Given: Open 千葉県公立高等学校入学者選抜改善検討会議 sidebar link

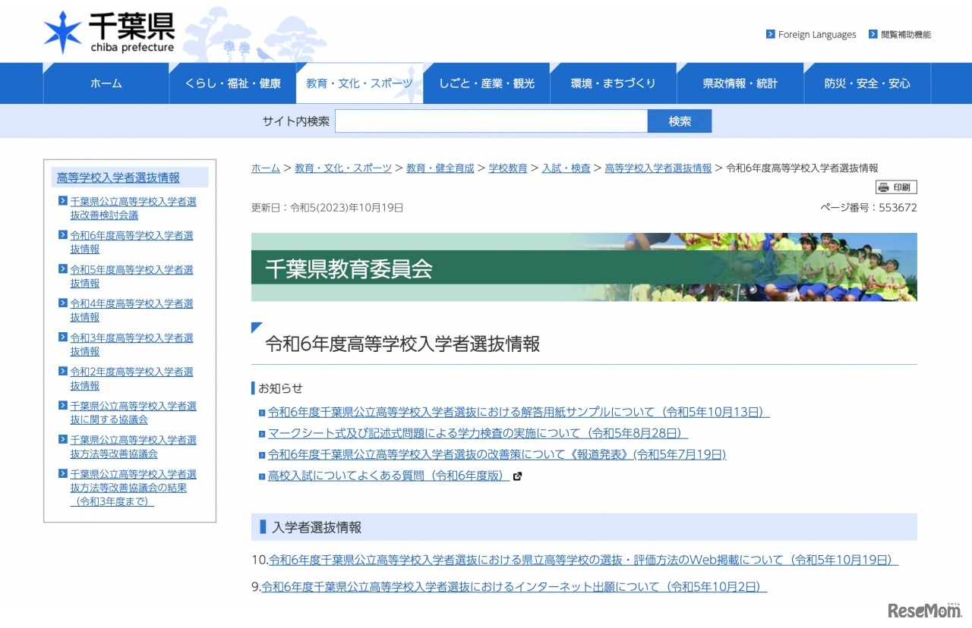Looking at the screenshot, I should pyautogui.click(x=131, y=208).
